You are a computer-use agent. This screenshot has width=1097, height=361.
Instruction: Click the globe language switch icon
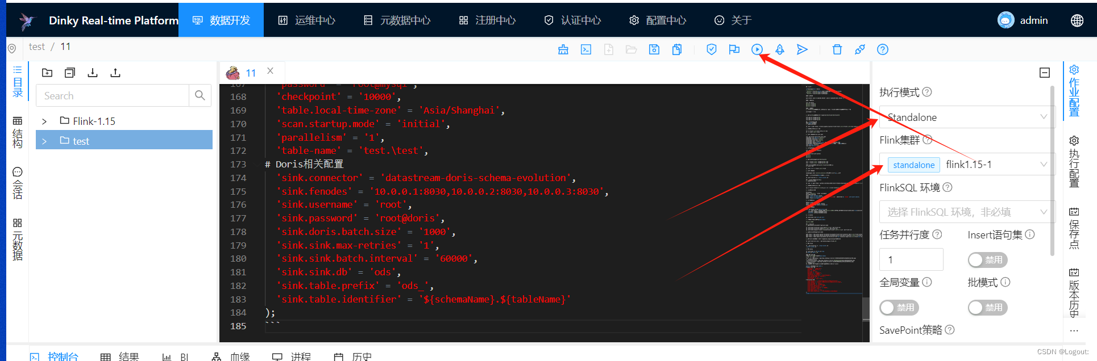coord(1077,20)
